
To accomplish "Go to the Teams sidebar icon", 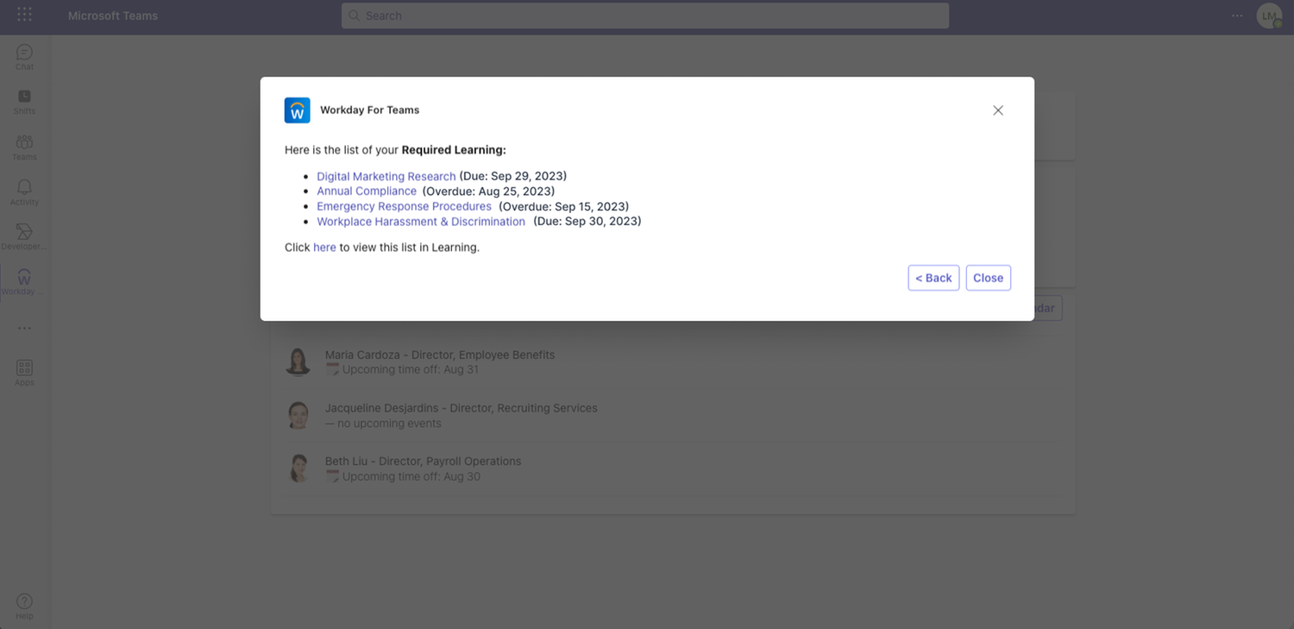I will [x=24, y=145].
